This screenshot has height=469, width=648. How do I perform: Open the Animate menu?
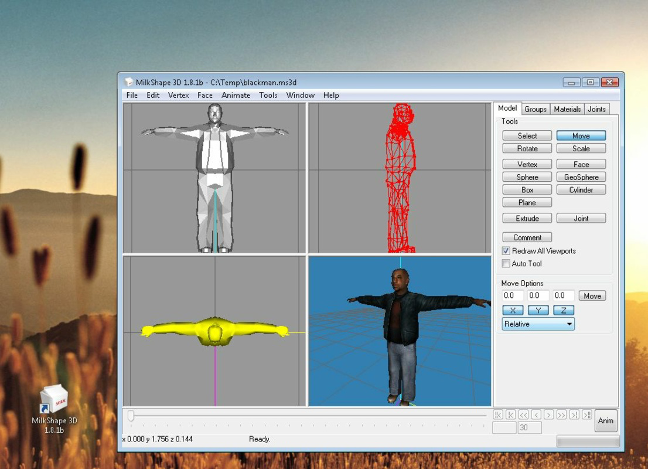pyautogui.click(x=236, y=95)
